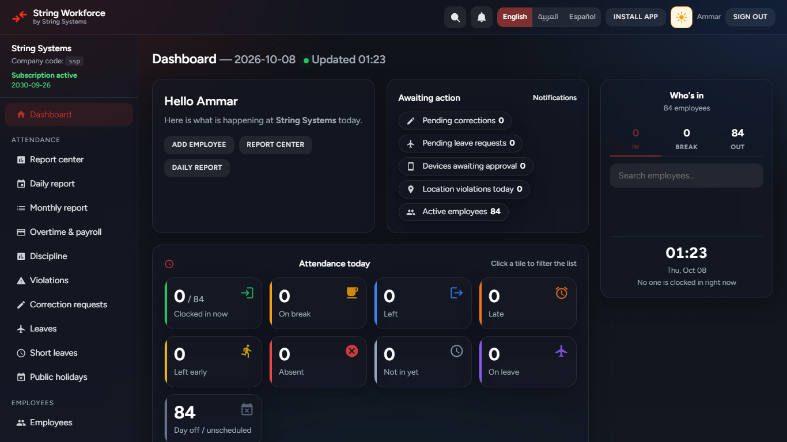Open the search magnifier icon in header
Screen dimensions: 787x442
(x=455, y=17)
